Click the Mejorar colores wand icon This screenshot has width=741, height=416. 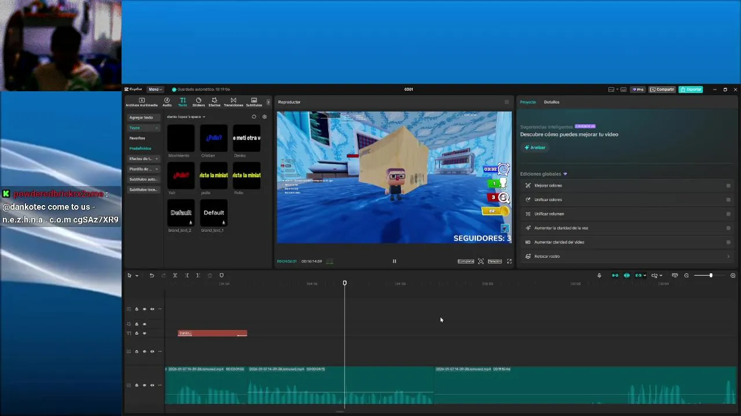pyautogui.click(x=528, y=185)
